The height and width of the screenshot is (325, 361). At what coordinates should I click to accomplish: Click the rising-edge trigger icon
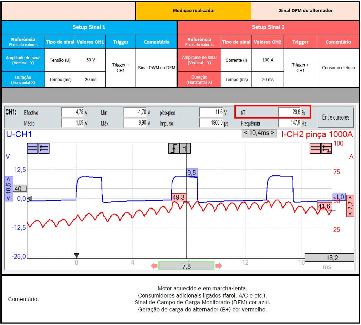174,149
